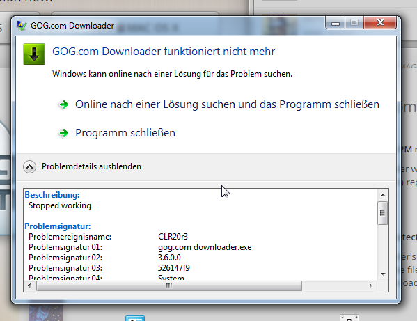Collapse details with the round chevron button
This screenshot has width=417, height=321.
coord(29,166)
